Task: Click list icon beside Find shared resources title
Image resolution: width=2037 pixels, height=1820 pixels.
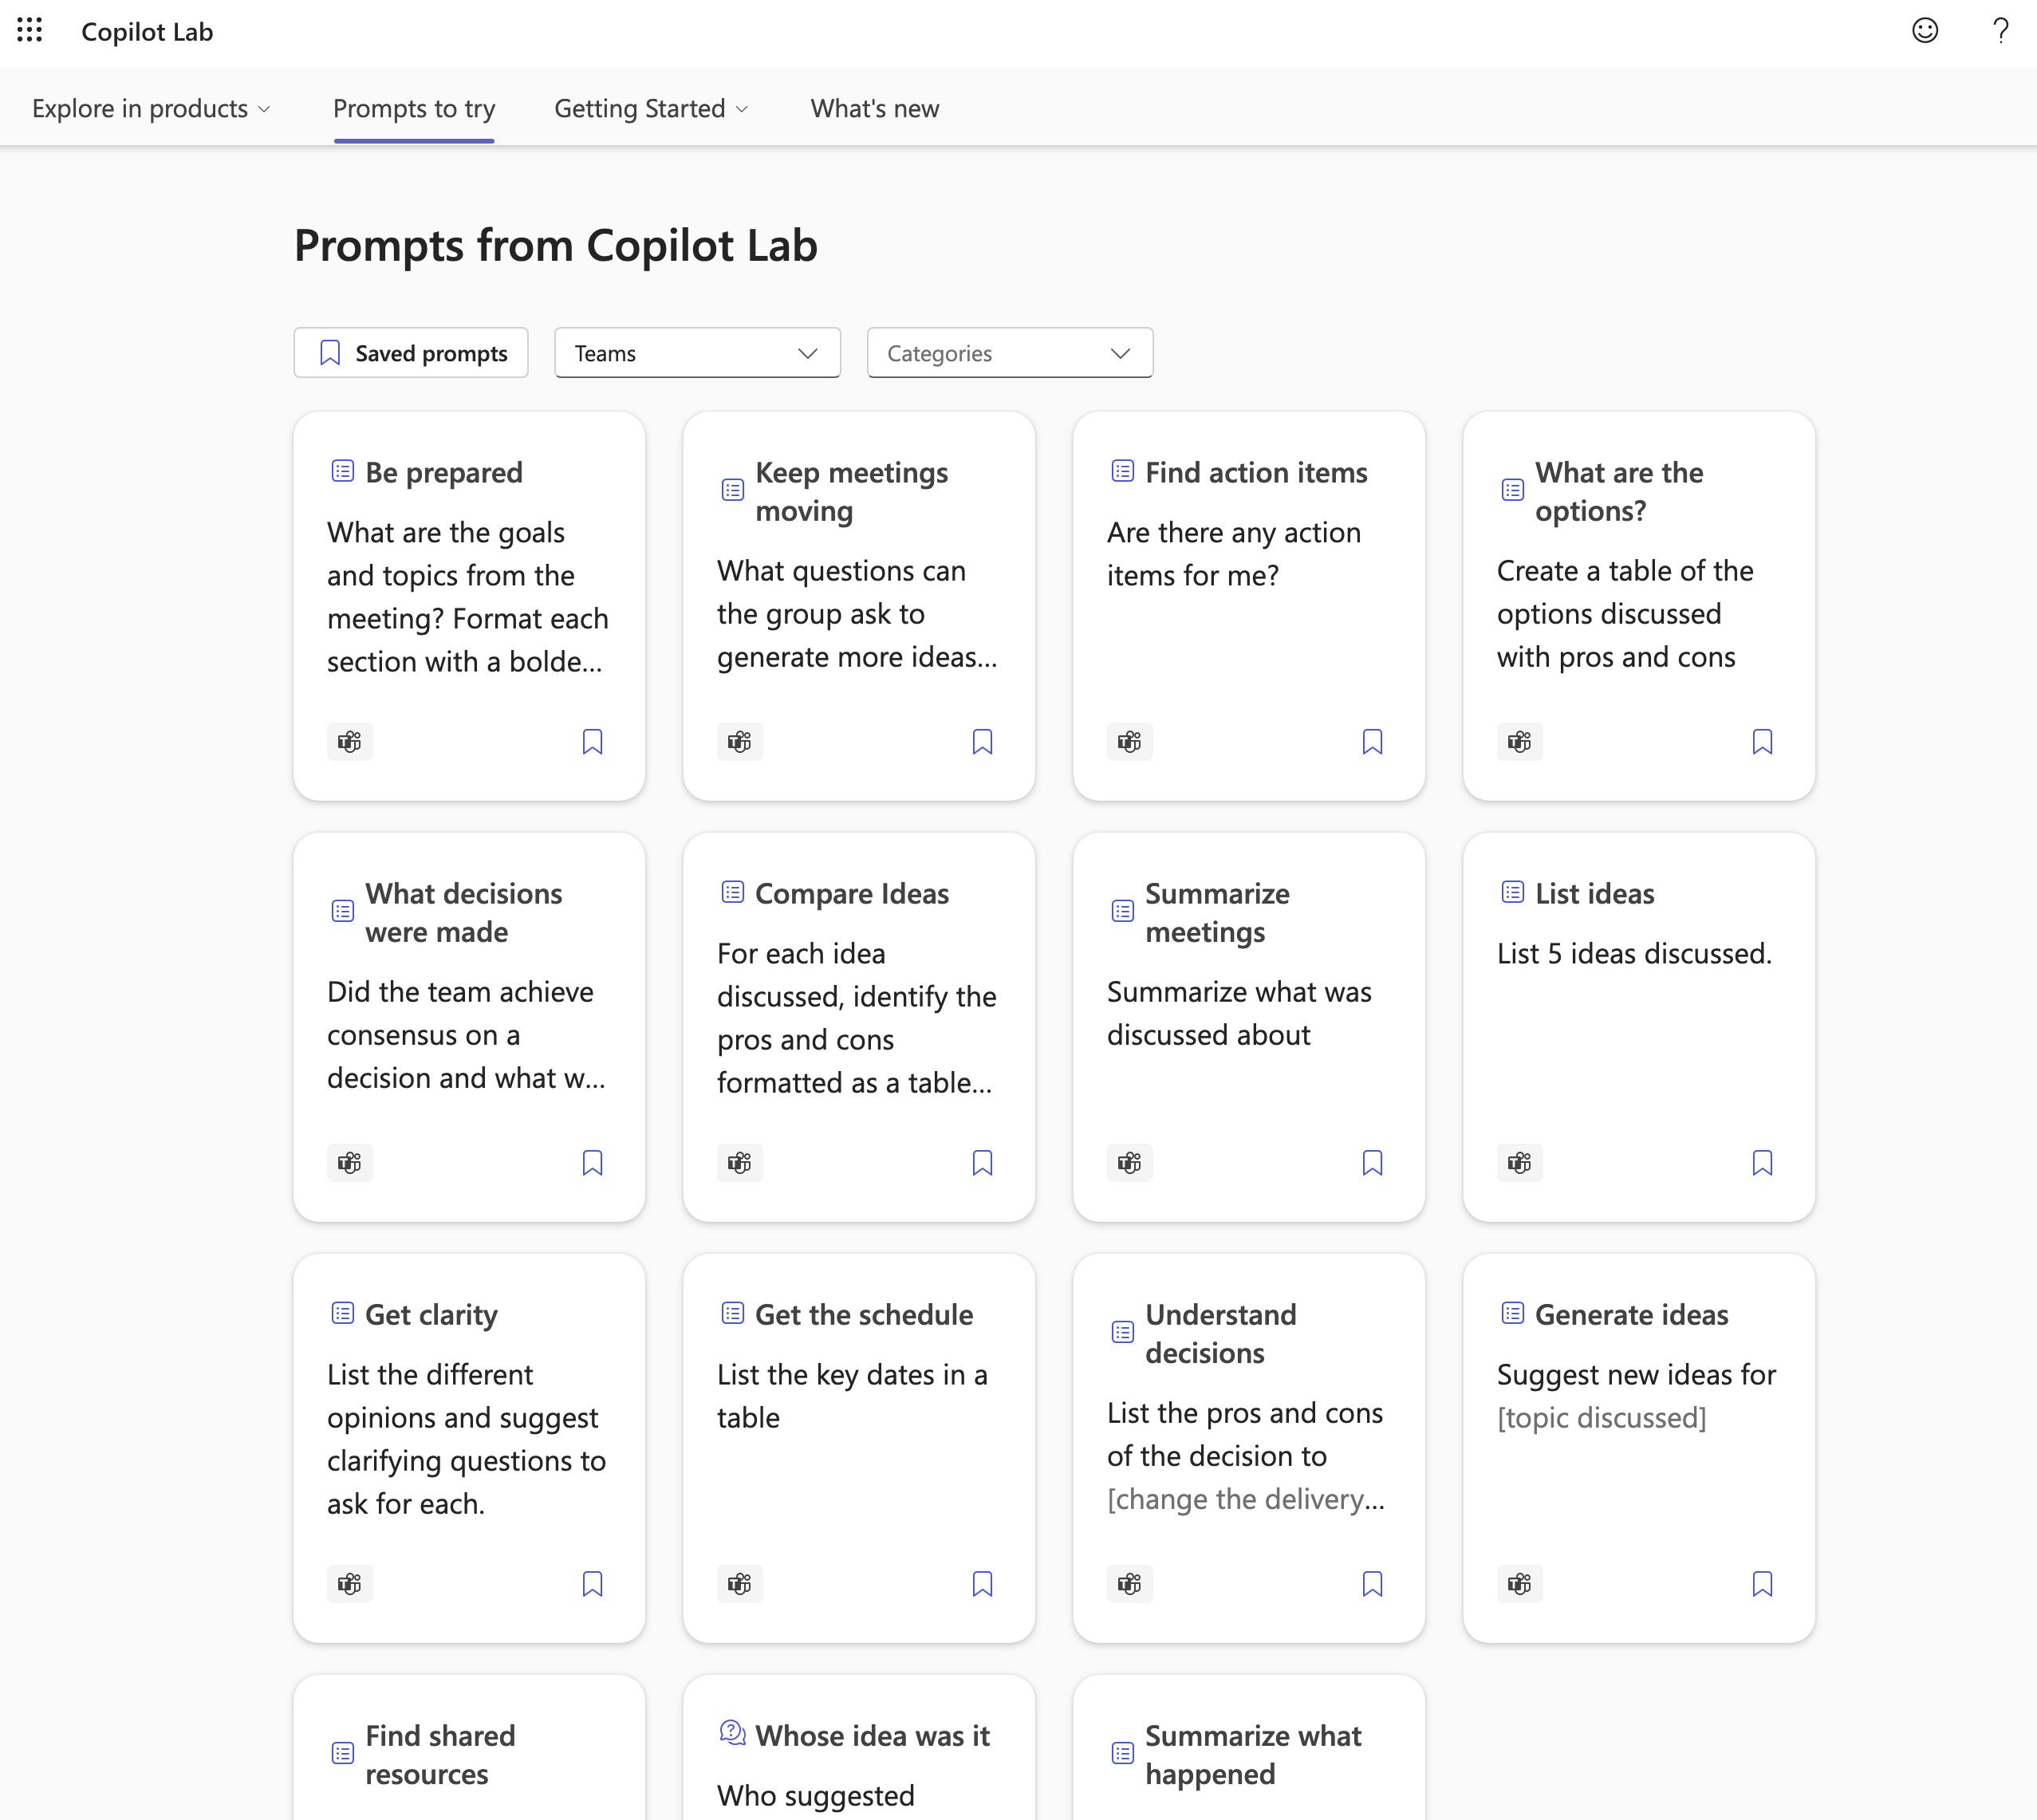Action: click(x=342, y=1753)
